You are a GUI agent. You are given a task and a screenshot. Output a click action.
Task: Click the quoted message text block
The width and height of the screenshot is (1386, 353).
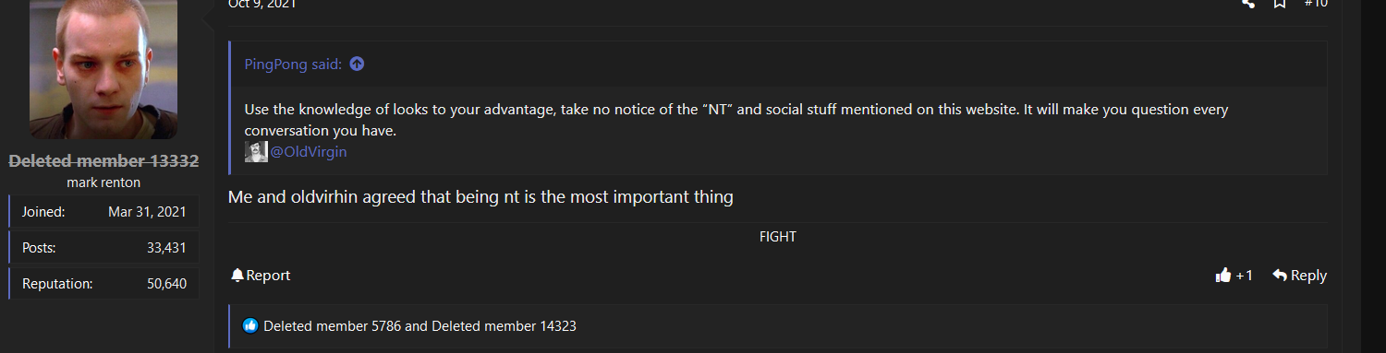coord(736,120)
